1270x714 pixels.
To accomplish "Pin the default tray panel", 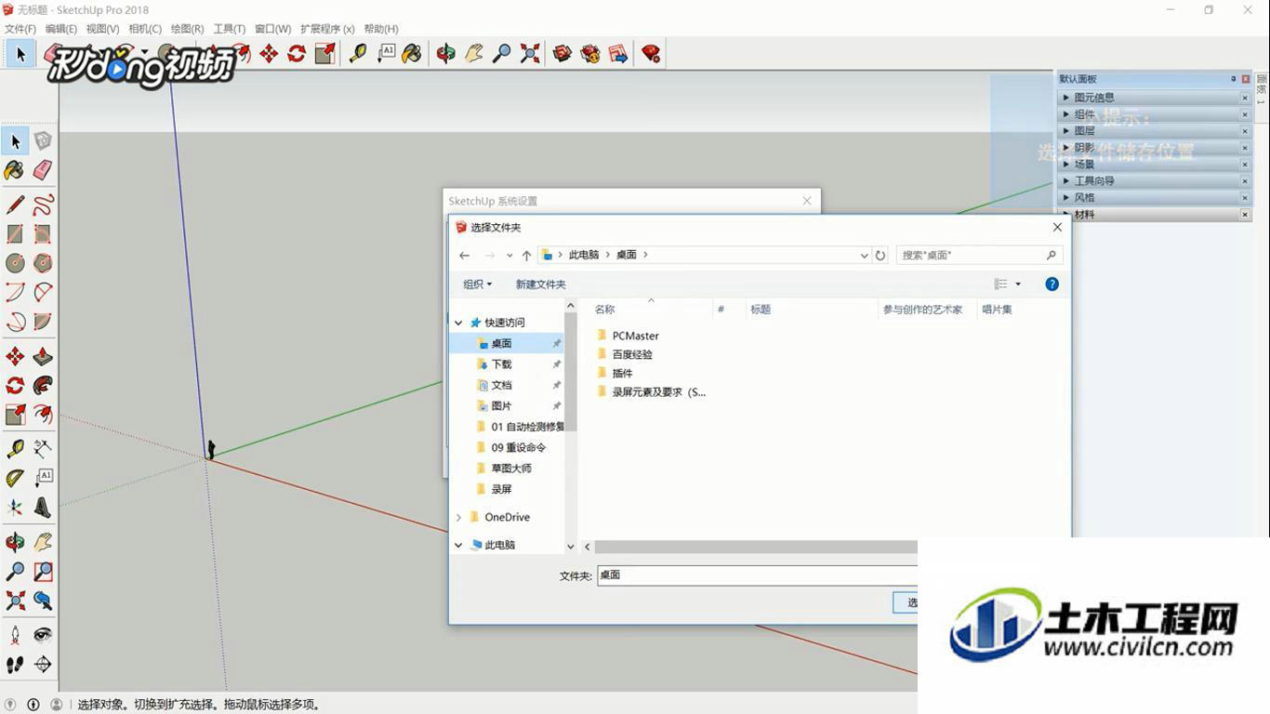I will 1234,79.
